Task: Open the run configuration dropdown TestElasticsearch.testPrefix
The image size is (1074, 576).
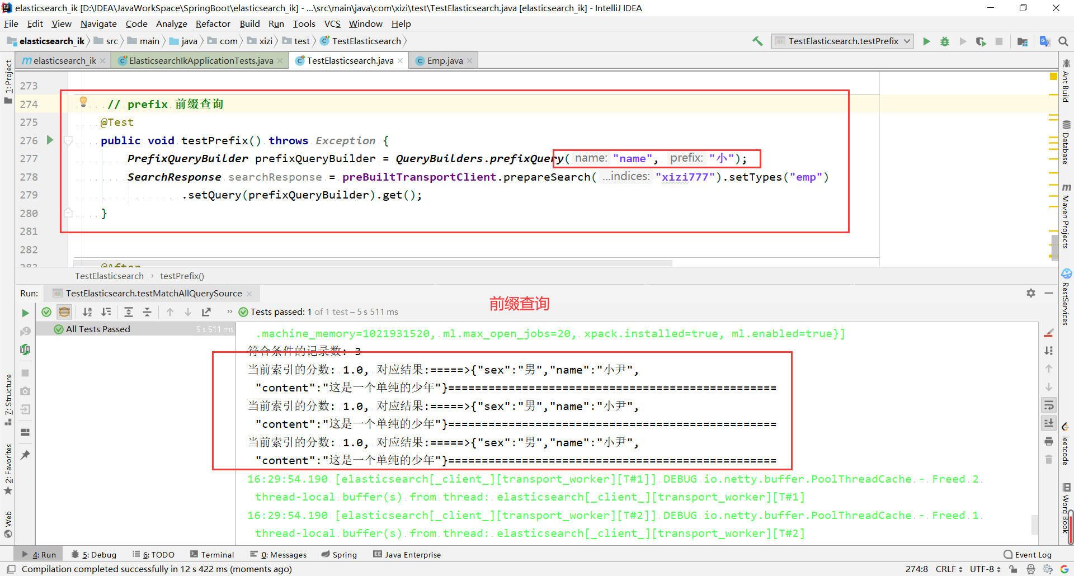Action: pyautogui.click(x=842, y=41)
